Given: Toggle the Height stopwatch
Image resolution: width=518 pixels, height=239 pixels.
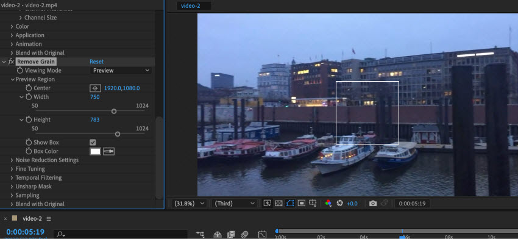Looking at the screenshot, I should point(29,120).
